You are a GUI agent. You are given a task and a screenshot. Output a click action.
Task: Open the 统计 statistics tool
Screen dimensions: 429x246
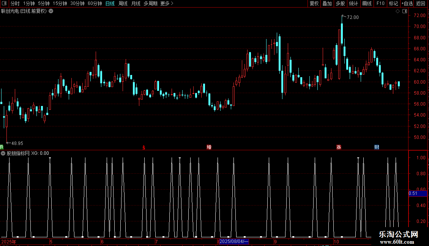[x=353, y=3]
